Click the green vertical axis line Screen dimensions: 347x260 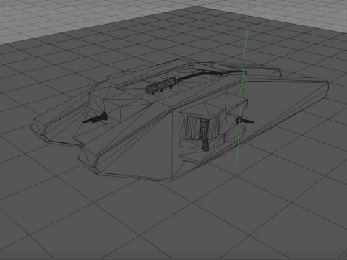pos(242,87)
